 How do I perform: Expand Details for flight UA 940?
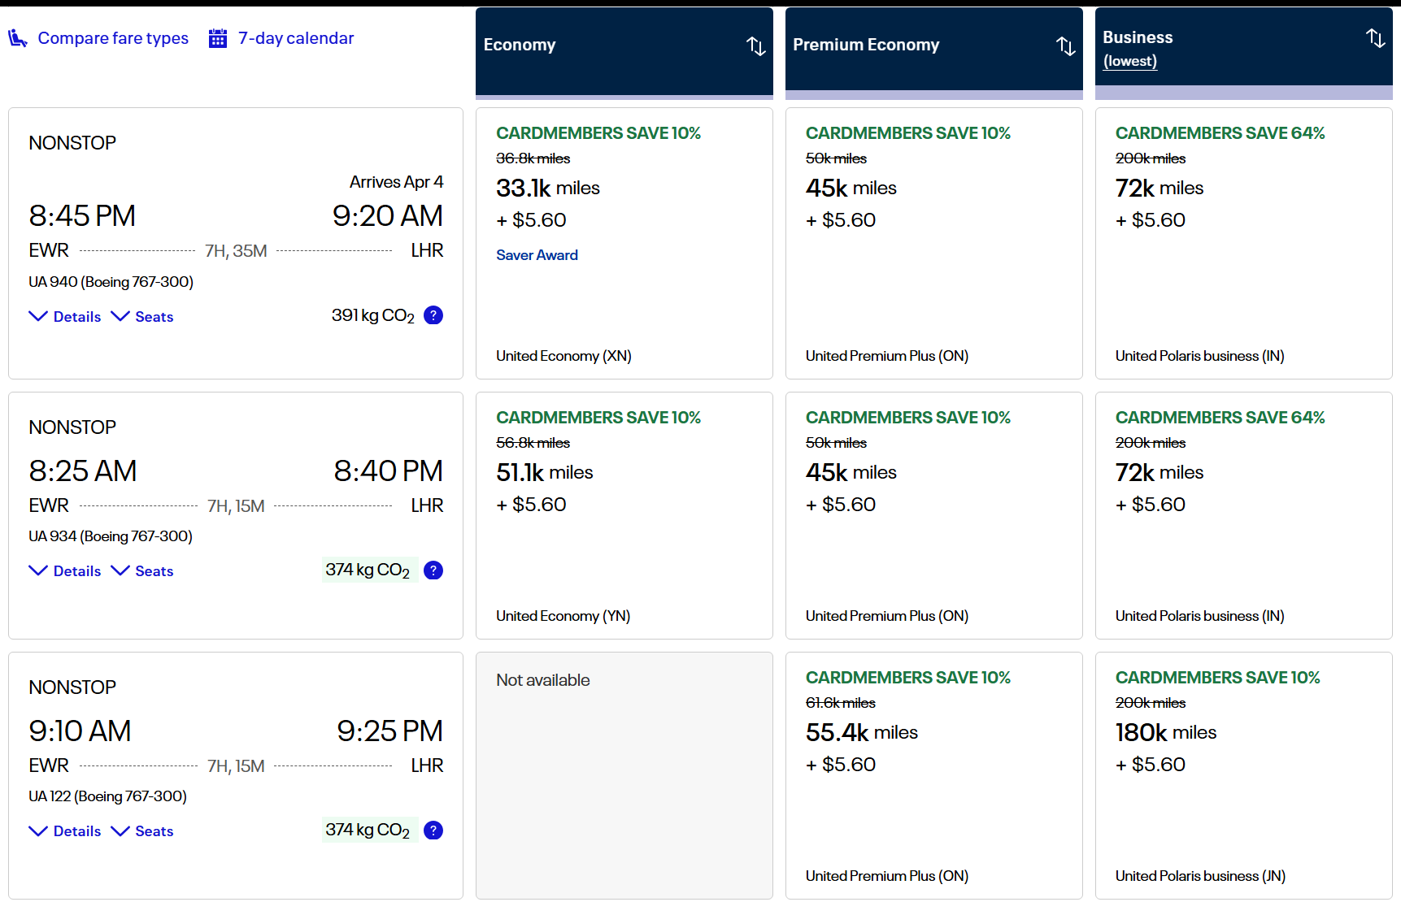(x=65, y=317)
